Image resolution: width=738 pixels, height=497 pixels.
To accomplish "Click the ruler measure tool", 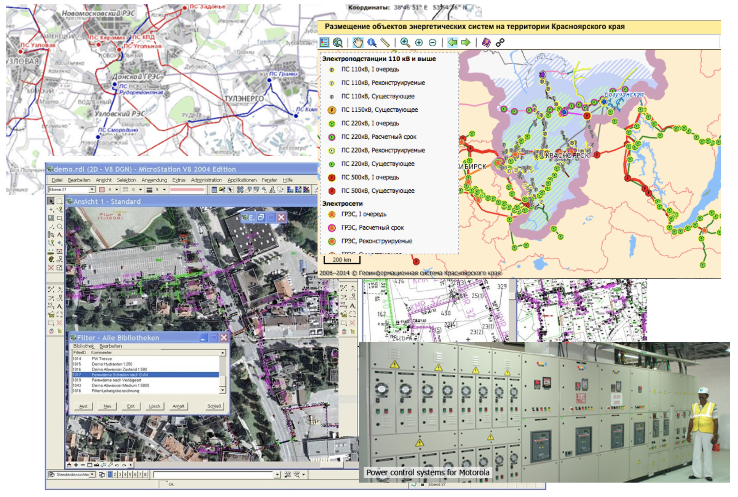I will coord(385,42).
